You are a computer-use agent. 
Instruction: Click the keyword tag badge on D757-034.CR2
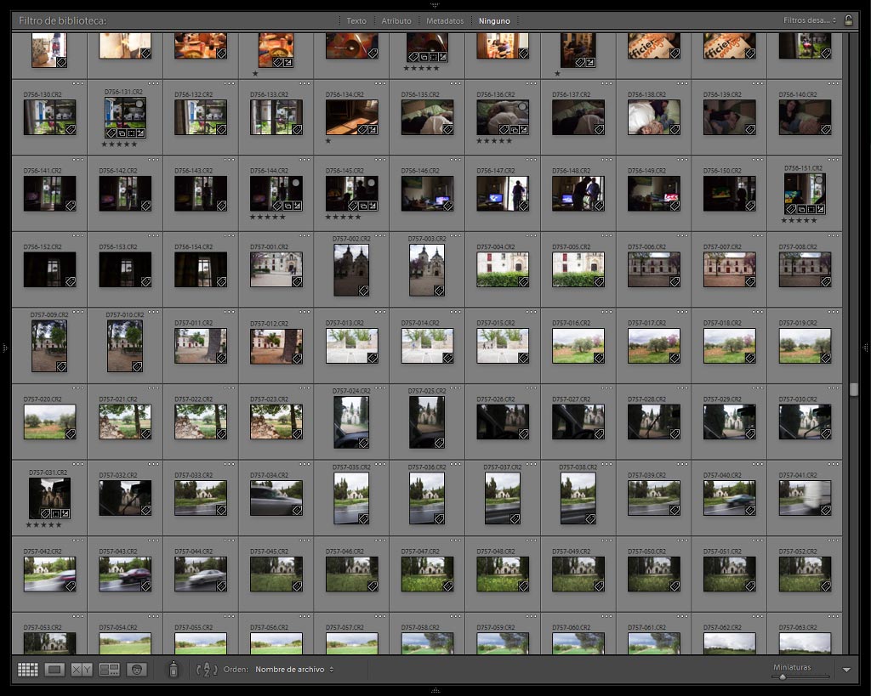tap(297, 510)
